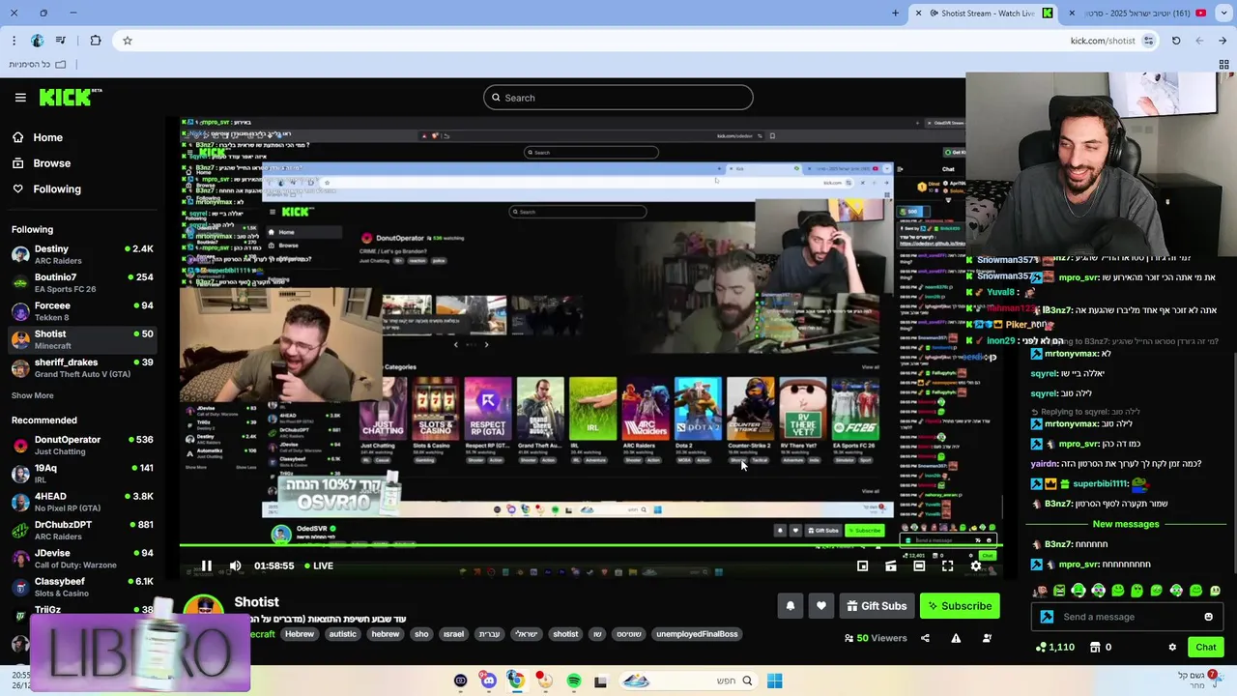
Task: View the 1,110 channel points balance
Action: tap(1054, 647)
